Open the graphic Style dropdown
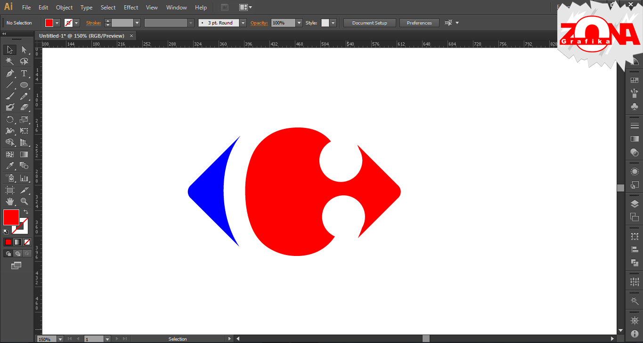The width and height of the screenshot is (643, 343). [333, 23]
